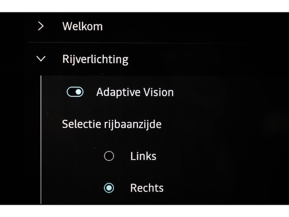Click the empty circle next to Links
Image resolution: width=289 pixels, height=217 pixels.
point(109,156)
